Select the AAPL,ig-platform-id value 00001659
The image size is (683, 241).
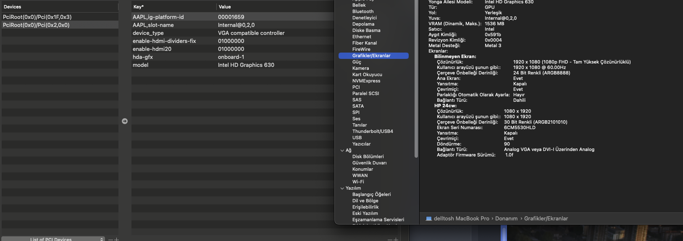(x=231, y=17)
